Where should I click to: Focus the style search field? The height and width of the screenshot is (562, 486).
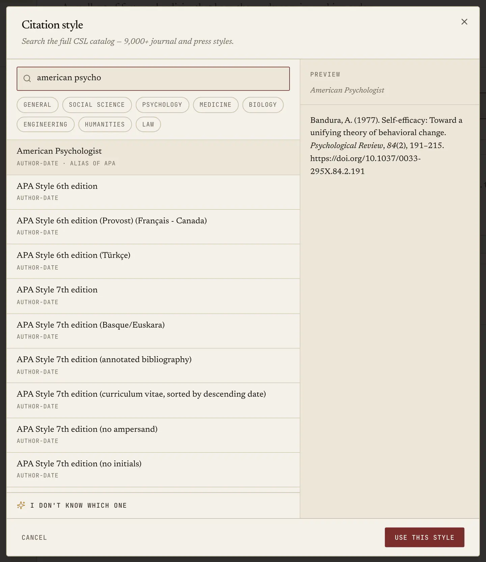[153, 79]
